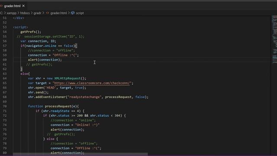Open the htdocs breadcrumb segment

[25, 13]
